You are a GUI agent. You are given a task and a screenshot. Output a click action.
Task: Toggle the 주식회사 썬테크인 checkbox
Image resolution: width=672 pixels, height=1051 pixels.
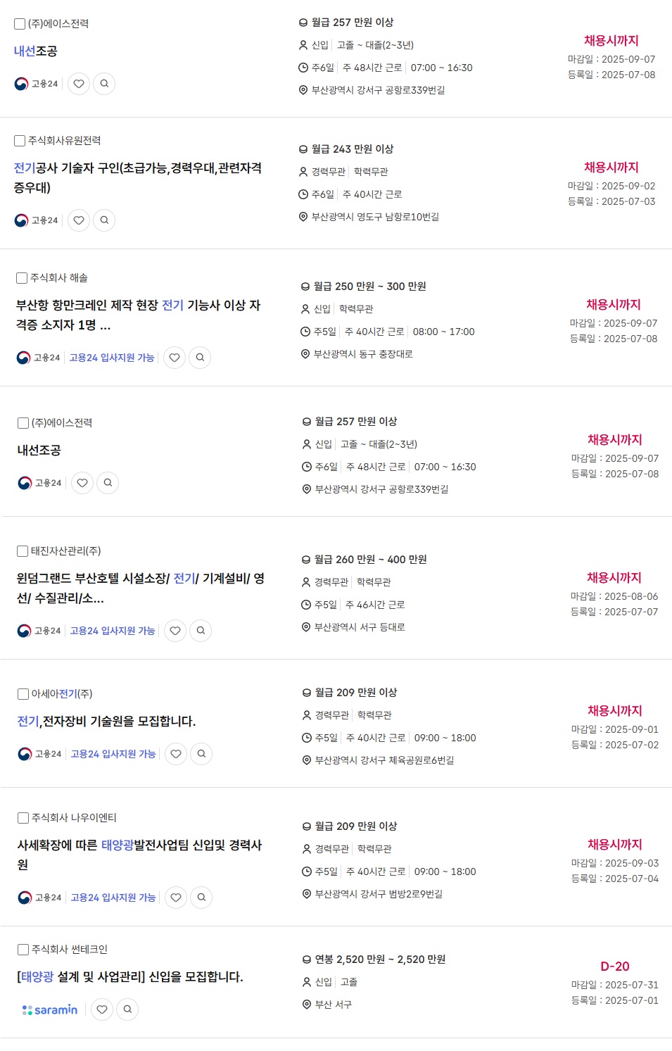[23, 950]
